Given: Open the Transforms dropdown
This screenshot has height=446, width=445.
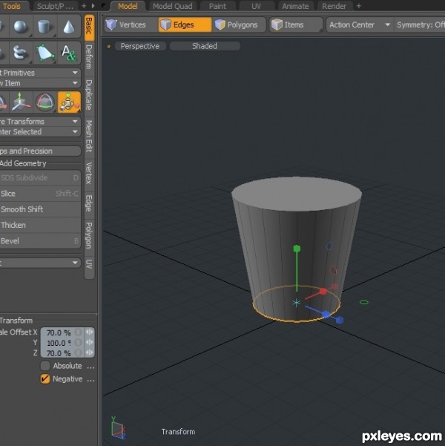Looking at the screenshot, I should 40,122.
